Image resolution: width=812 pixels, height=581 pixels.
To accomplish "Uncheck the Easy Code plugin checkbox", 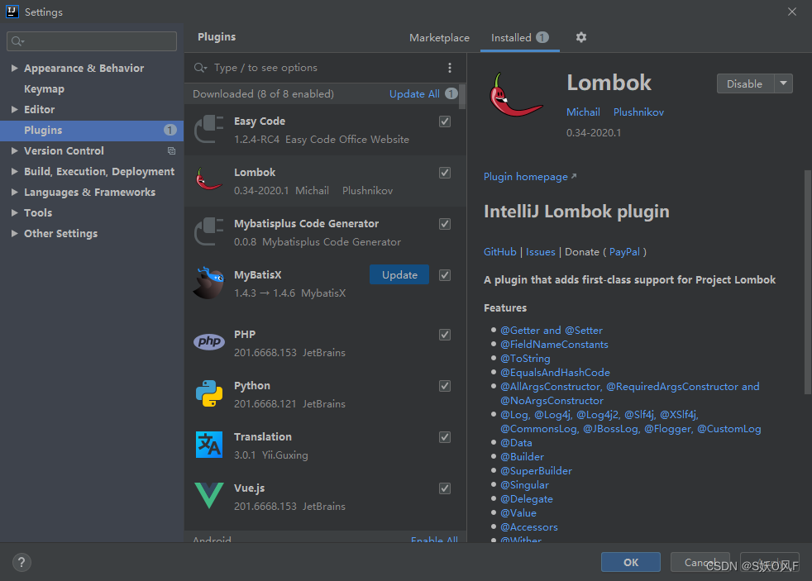I will click(445, 121).
